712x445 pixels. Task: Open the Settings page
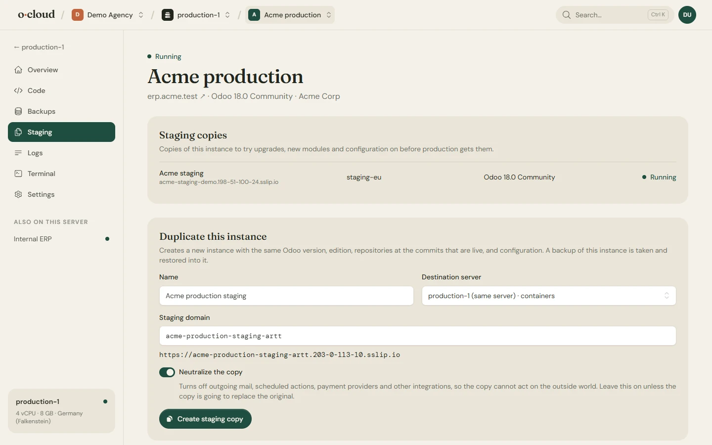pyautogui.click(x=61, y=194)
